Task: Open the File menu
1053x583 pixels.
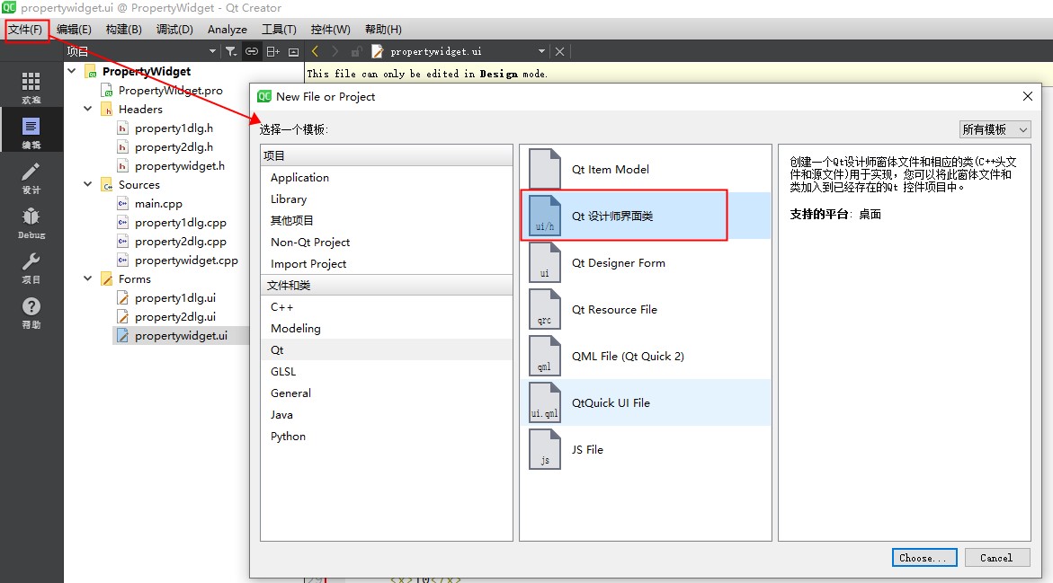Action: coord(25,30)
